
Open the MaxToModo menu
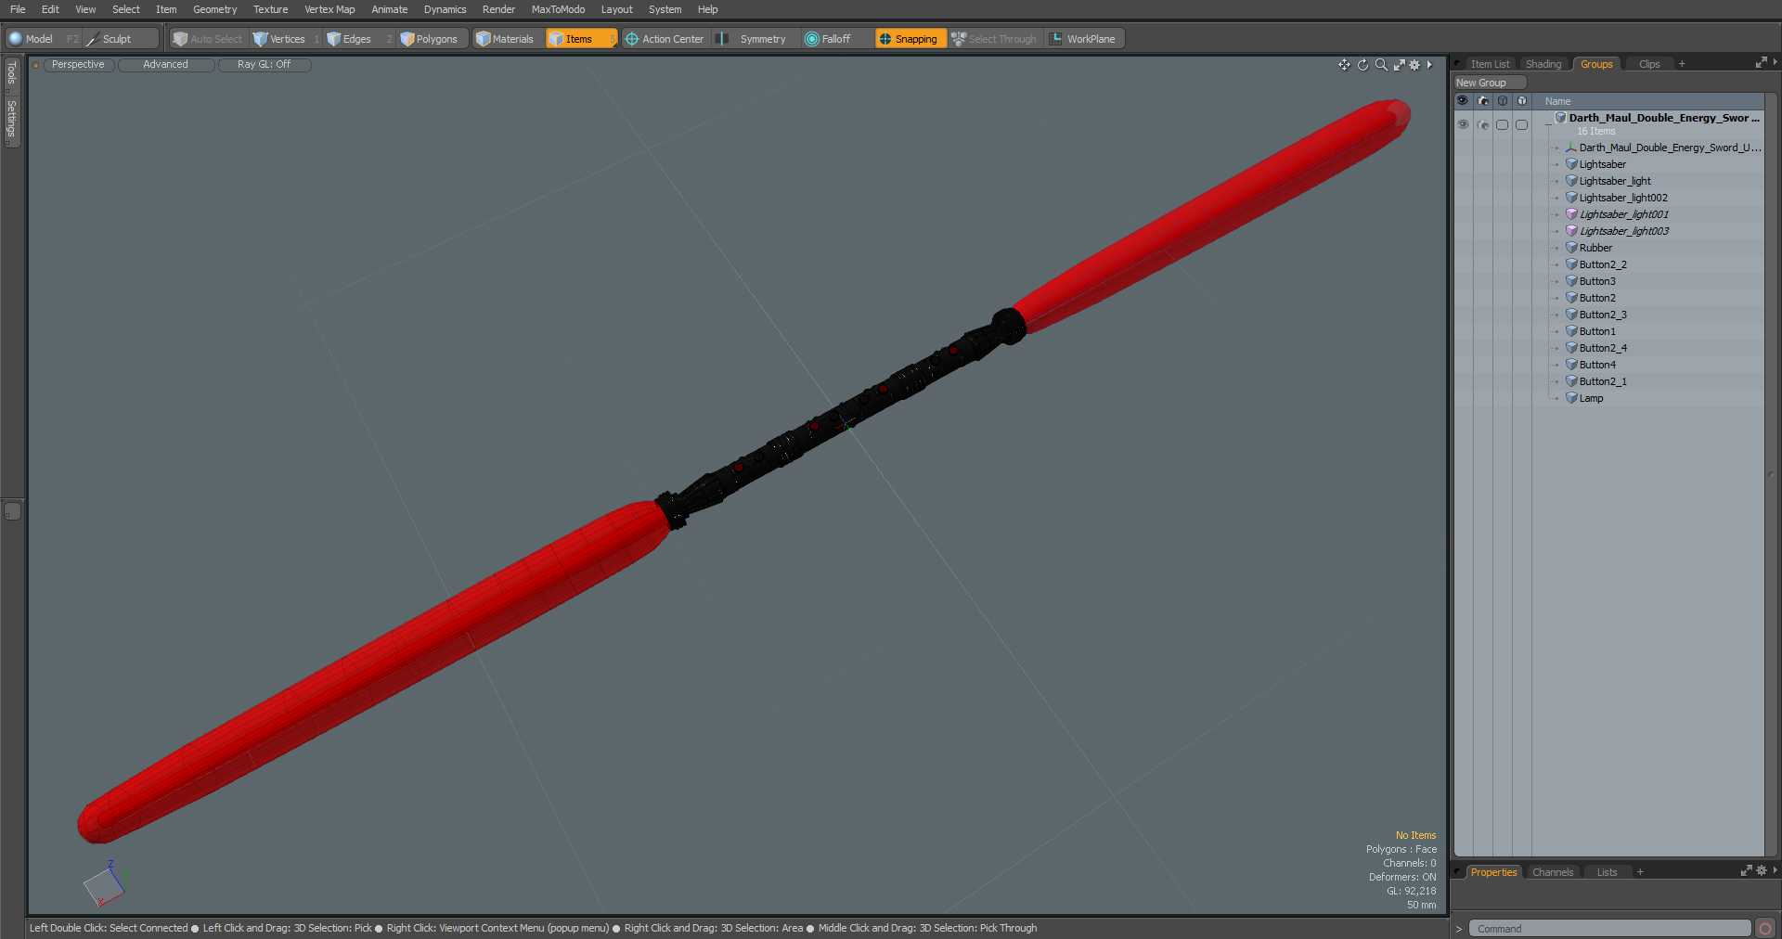(558, 9)
